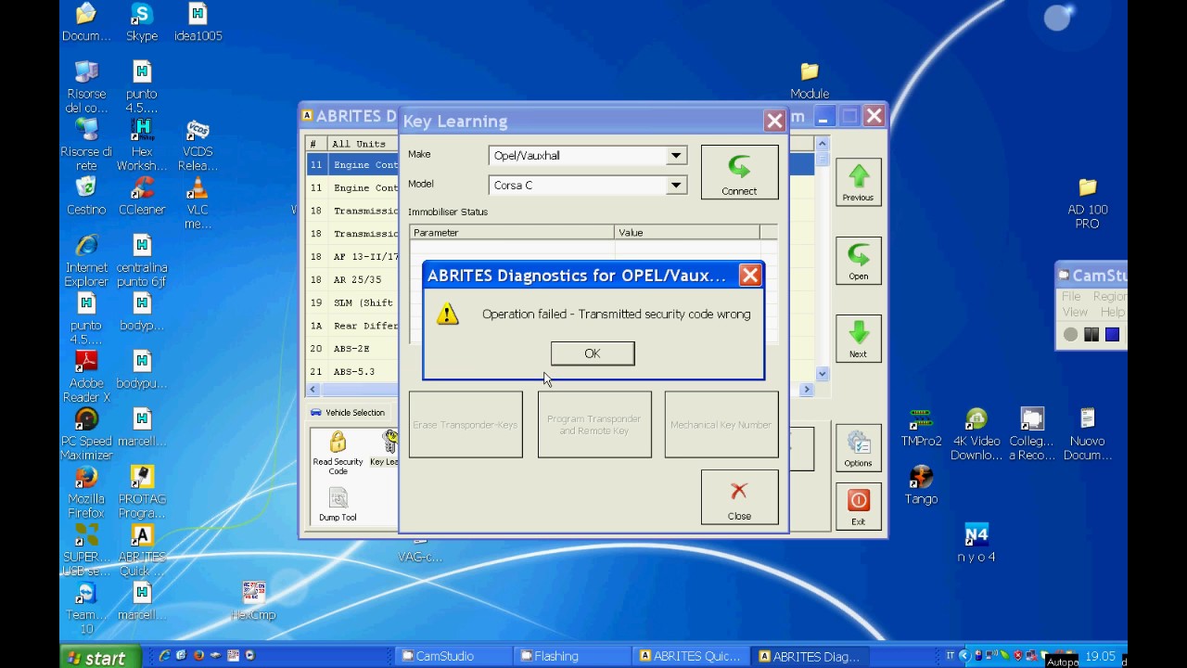Open the VCDS Release desktop shortcut

[x=198, y=146]
